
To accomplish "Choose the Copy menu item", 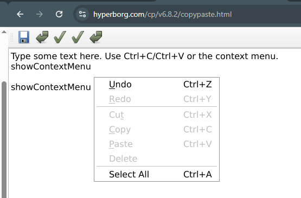I will pyautogui.click(x=157, y=130).
